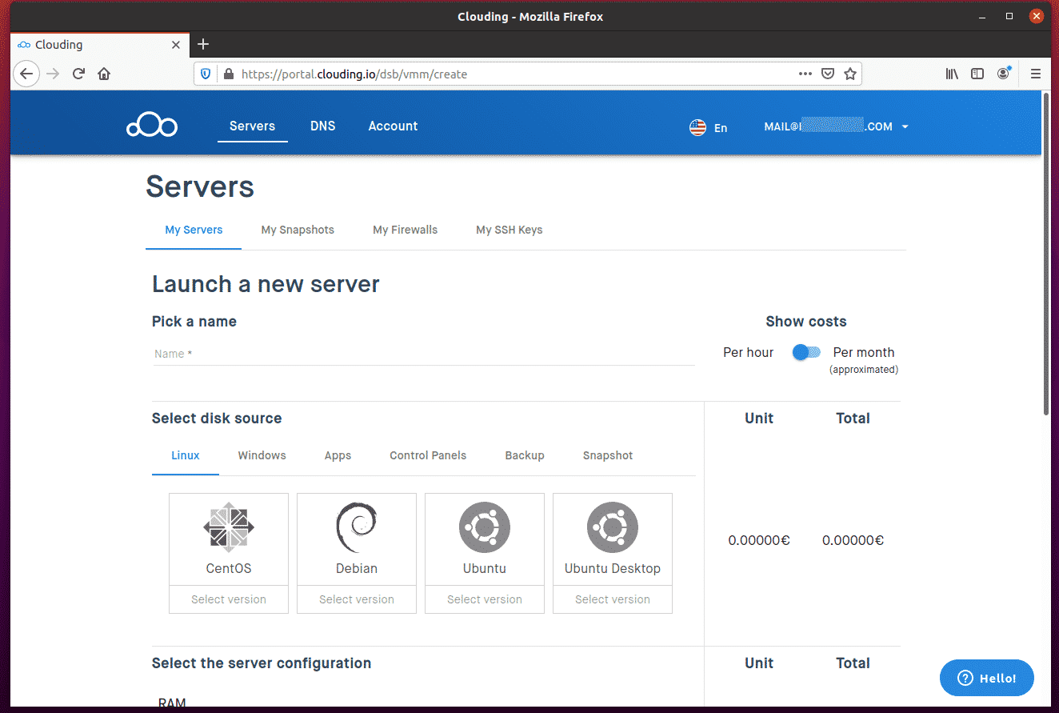Click the US flag language icon
Image resolution: width=1059 pixels, height=713 pixels.
pos(697,127)
